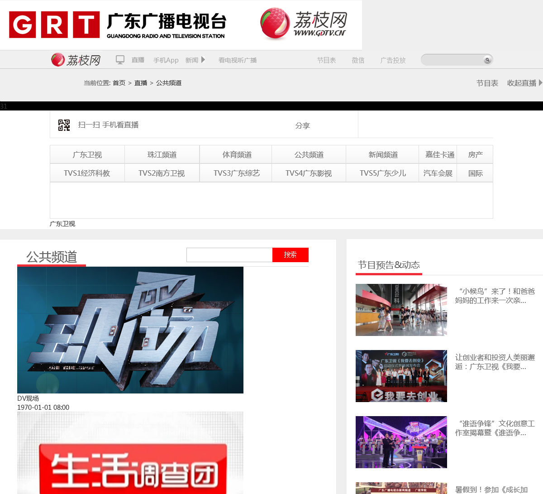Select TVS4广东影视 channel tab

pos(309,173)
